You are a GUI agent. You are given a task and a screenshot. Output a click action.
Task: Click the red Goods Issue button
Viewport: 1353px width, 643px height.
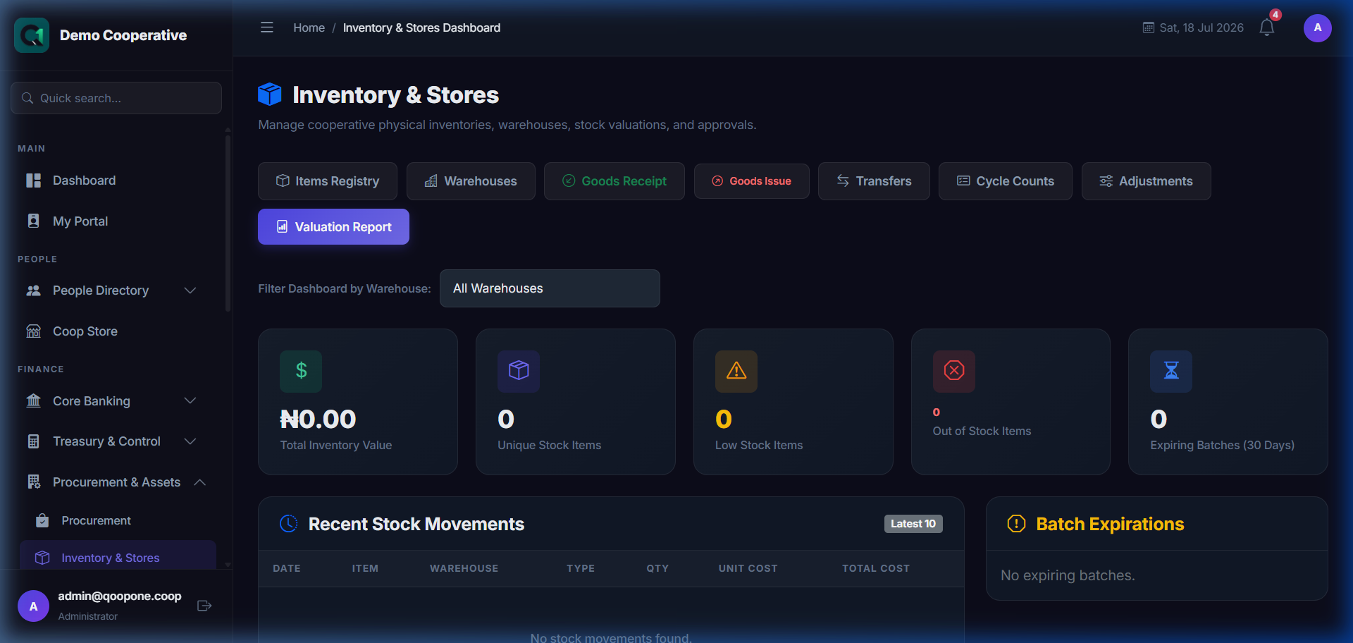[x=751, y=181]
